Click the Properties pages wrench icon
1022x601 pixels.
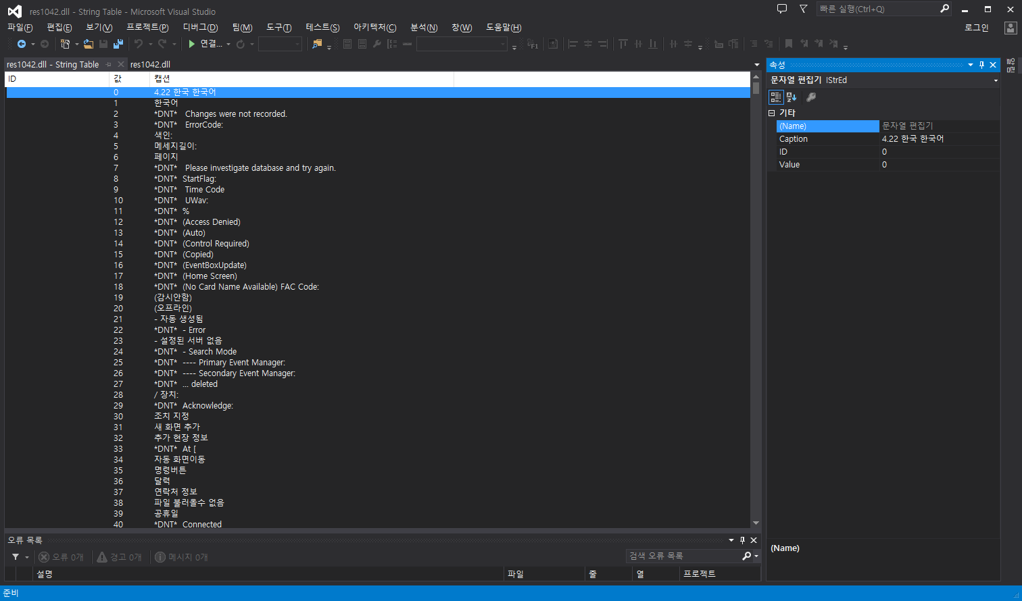coord(811,97)
